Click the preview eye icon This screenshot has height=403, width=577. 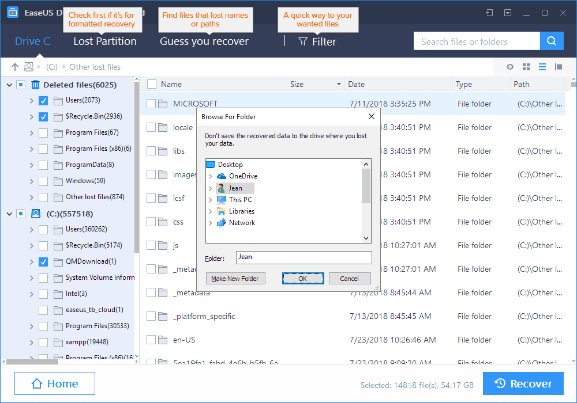coord(510,67)
